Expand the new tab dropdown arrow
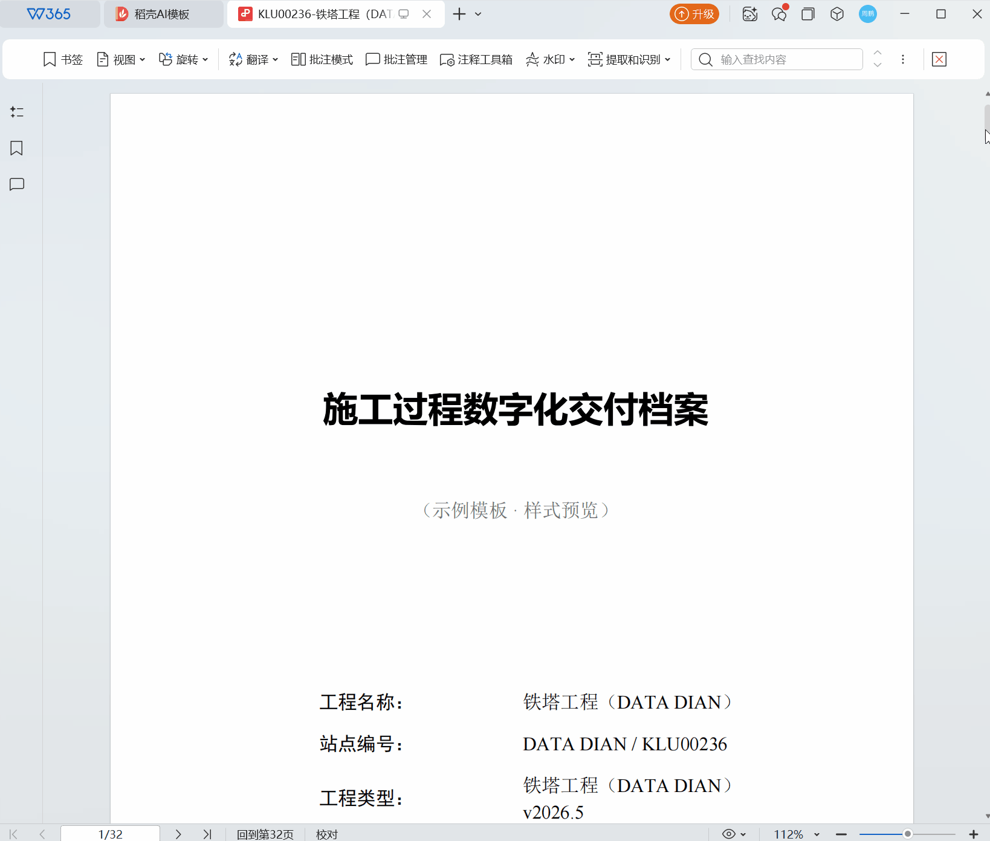 (x=478, y=14)
